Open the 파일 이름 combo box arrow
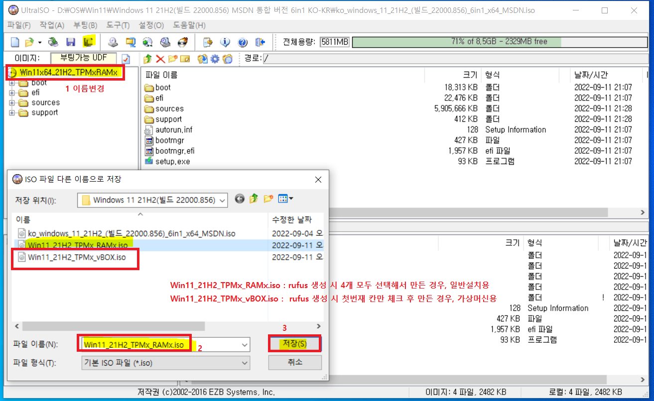 click(x=245, y=344)
